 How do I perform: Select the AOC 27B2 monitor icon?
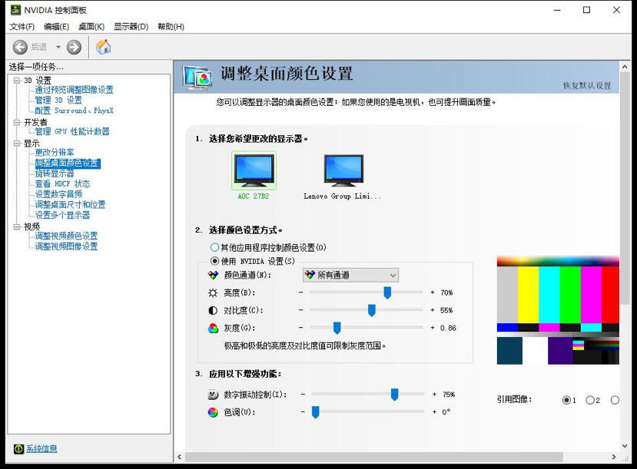click(x=254, y=170)
